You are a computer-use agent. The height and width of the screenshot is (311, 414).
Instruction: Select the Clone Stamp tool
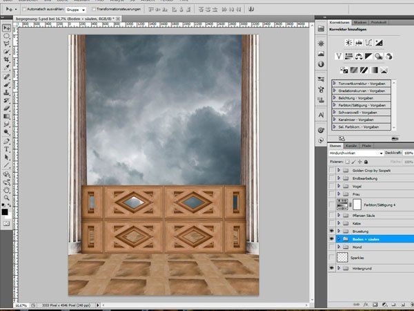7,93
